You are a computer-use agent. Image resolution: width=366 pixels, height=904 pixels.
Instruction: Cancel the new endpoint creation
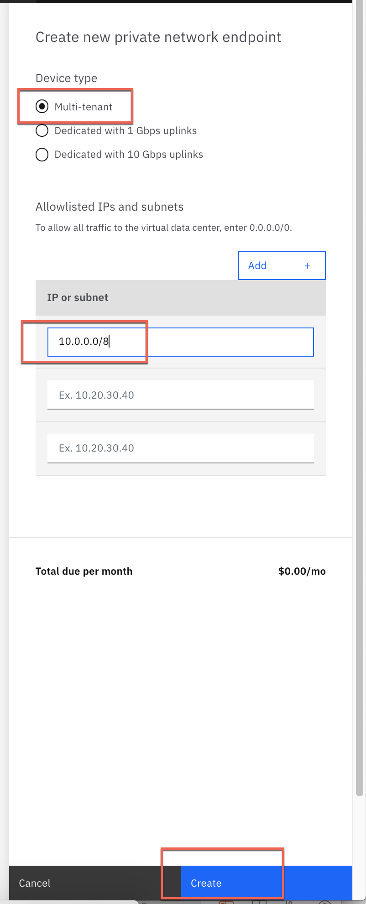(35, 883)
